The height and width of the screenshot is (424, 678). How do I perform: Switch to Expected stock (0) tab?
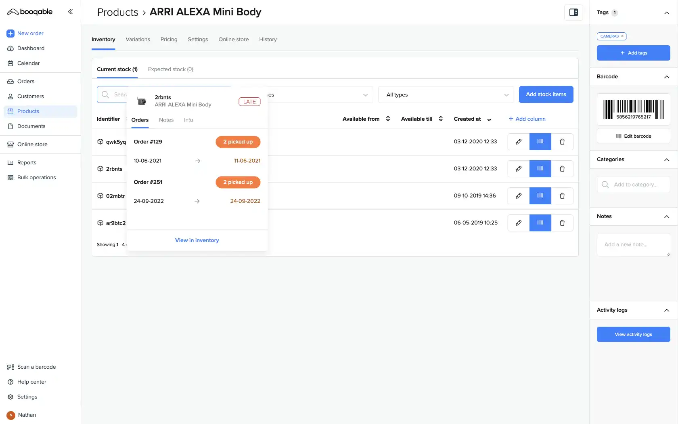click(170, 69)
